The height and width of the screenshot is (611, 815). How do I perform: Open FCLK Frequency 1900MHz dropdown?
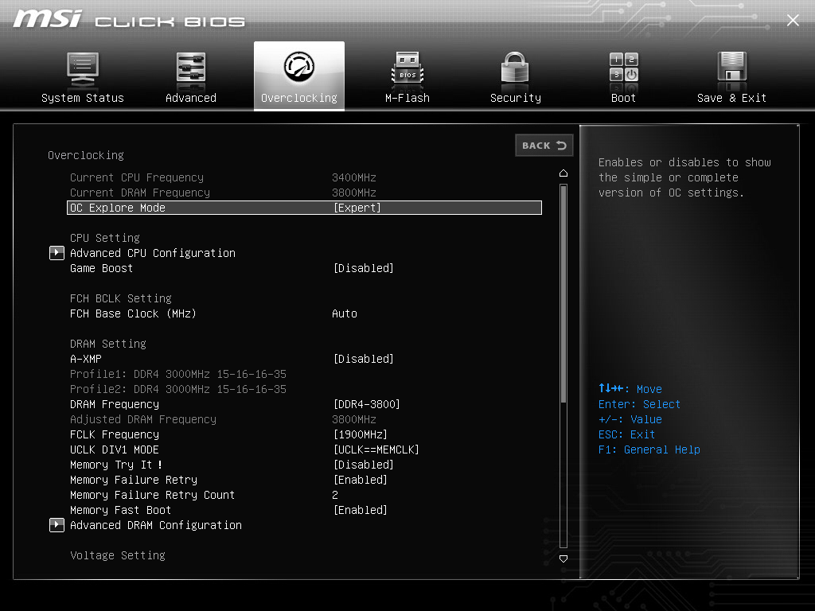[x=361, y=434]
